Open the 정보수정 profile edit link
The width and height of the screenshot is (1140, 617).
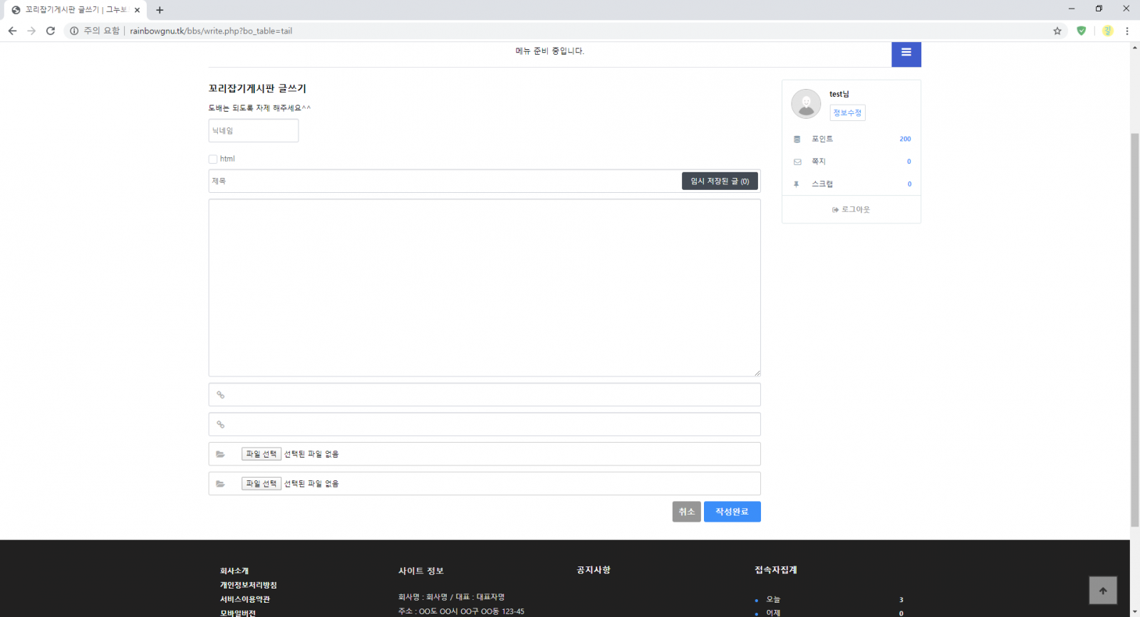[x=847, y=113]
